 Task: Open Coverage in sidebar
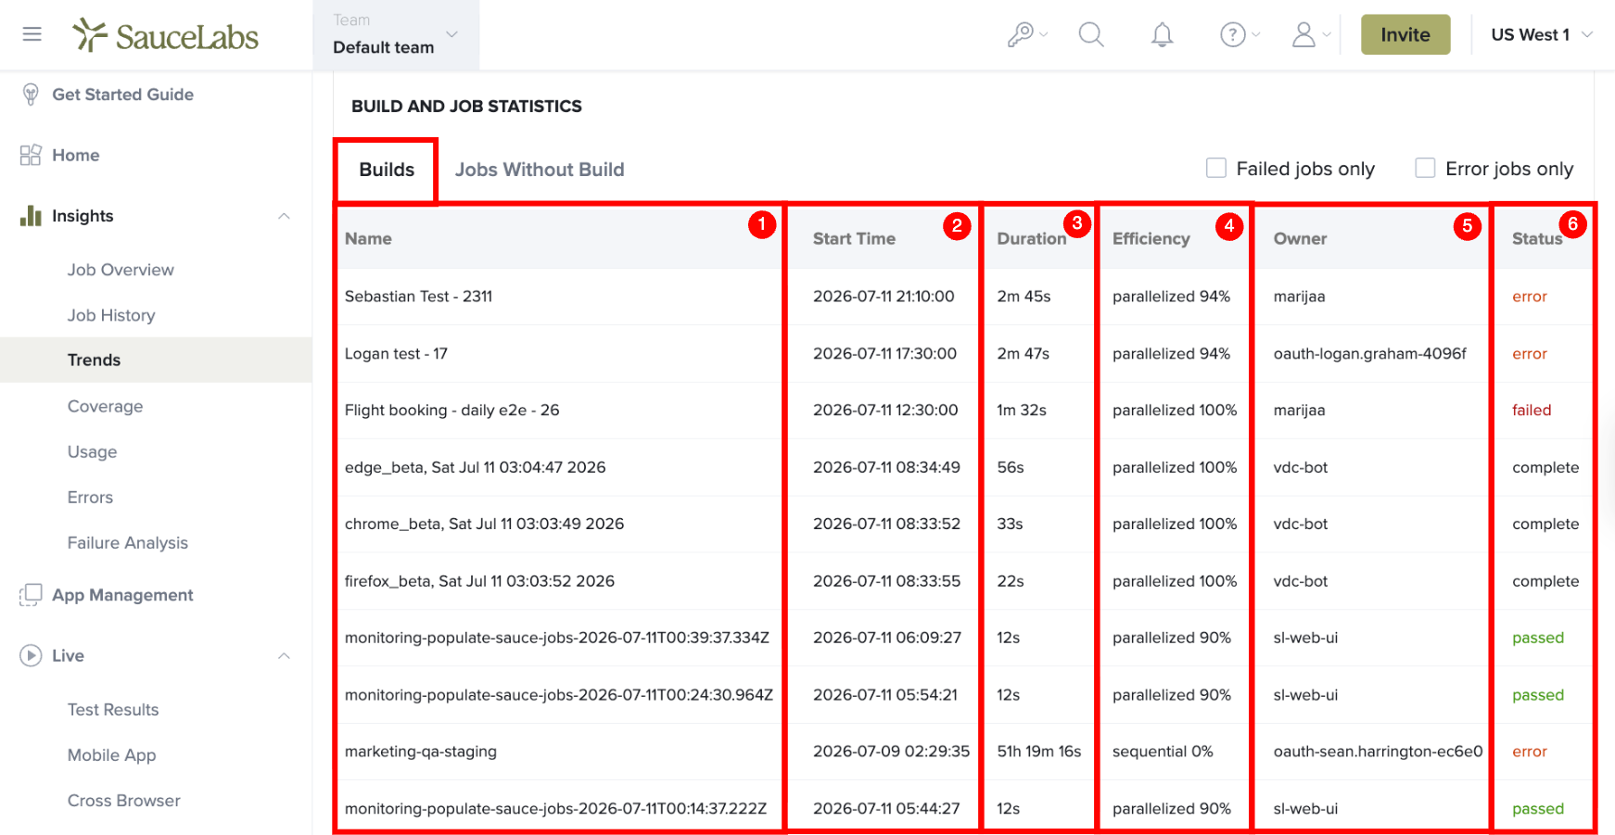pyautogui.click(x=105, y=406)
